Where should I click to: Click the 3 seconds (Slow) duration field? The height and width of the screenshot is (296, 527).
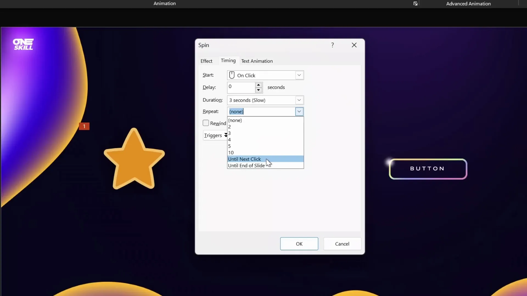262,100
